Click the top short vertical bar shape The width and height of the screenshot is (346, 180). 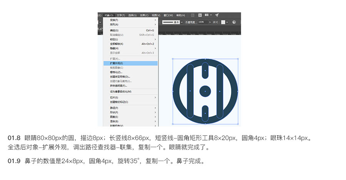click(205, 71)
